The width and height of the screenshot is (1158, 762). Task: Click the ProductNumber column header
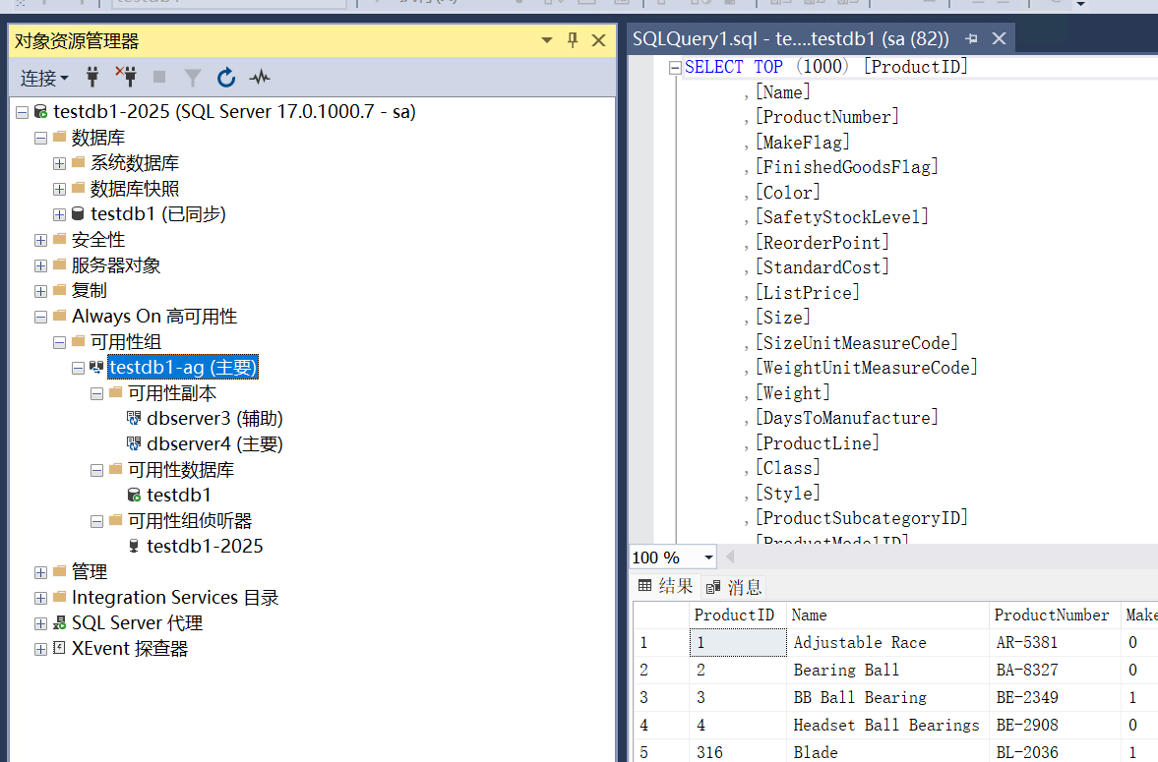coord(1051,615)
